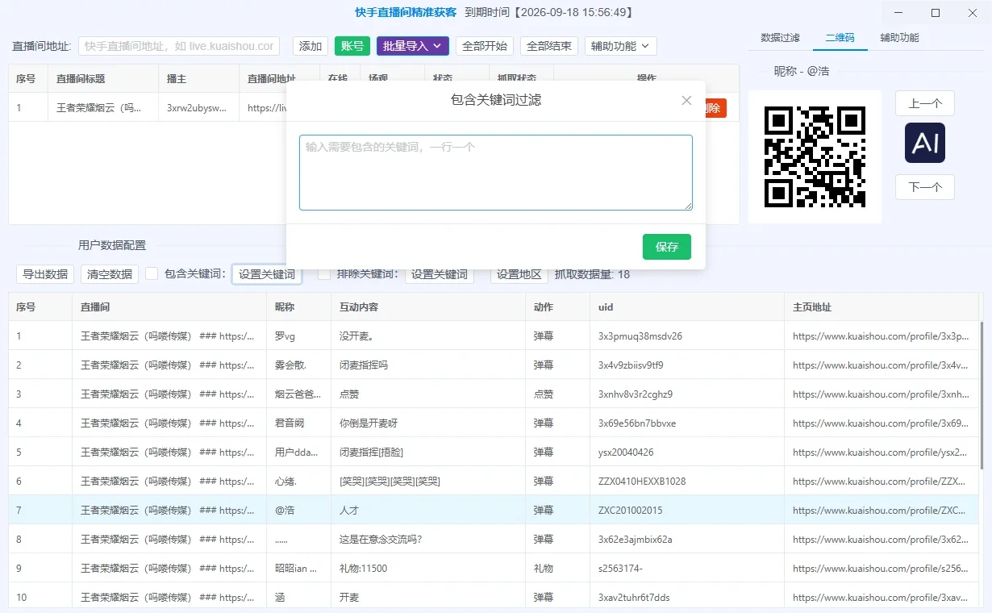Close the 包含关键词过滤 dialog with X
The image size is (992, 613).
(686, 100)
